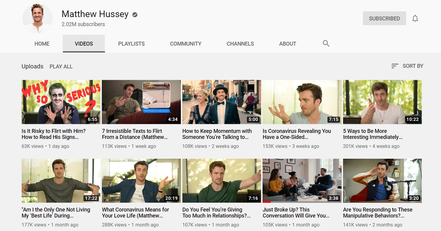The width and height of the screenshot is (441, 231).
Task: Open title '7 Irresistible Texts to Flirt'
Action: click(x=135, y=134)
